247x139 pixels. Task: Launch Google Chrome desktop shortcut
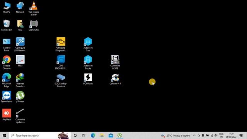tap(7, 63)
